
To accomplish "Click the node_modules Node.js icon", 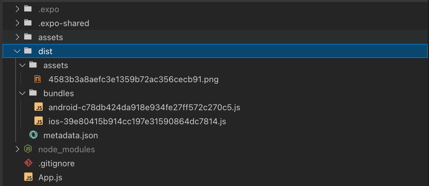I will tap(28, 149).
